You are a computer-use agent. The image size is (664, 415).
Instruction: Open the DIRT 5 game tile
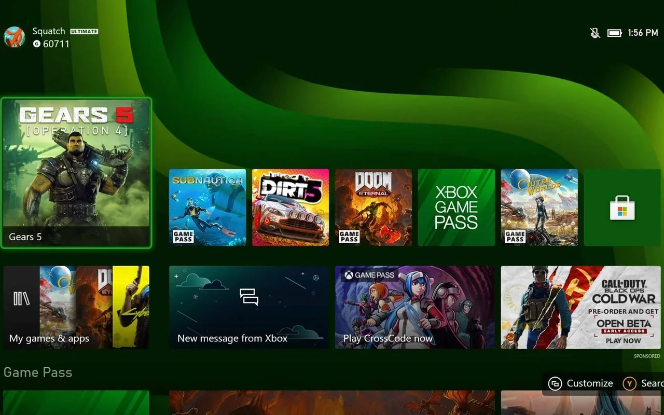pyautogui.click(x=290, y=208)
